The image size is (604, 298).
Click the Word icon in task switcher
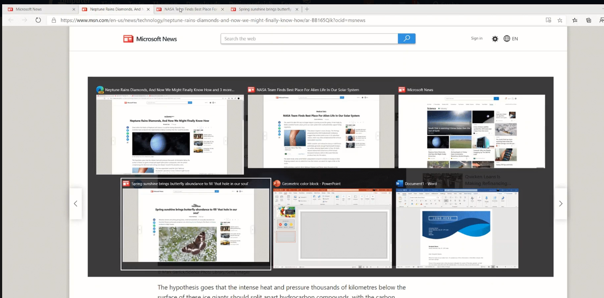pyautogui.click(x=399, y=183)
